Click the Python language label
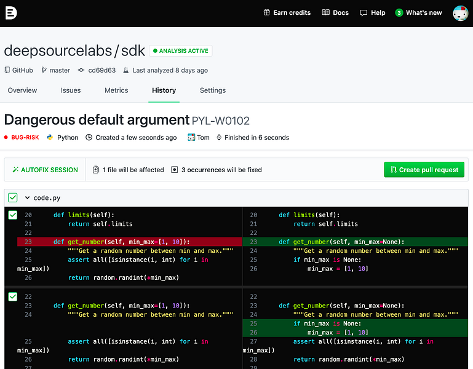Screen dimensions: 473x369 click(x=68, y=137)
